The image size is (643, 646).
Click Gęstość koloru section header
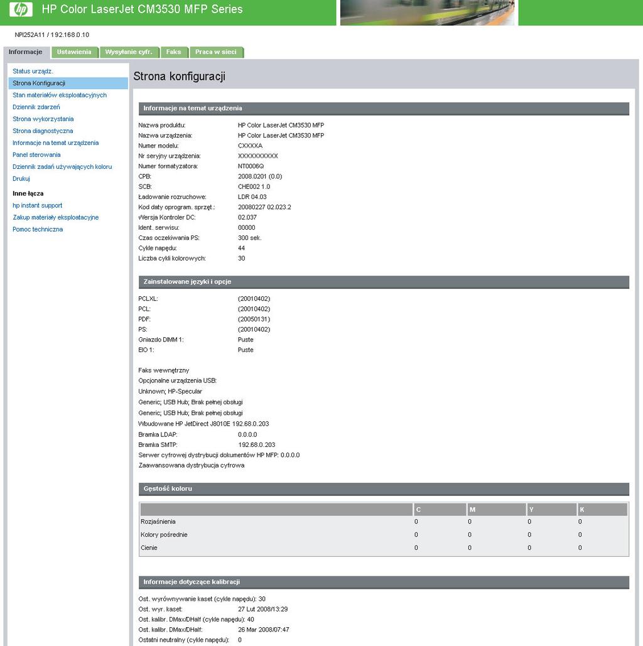click(x=384, y=488)
